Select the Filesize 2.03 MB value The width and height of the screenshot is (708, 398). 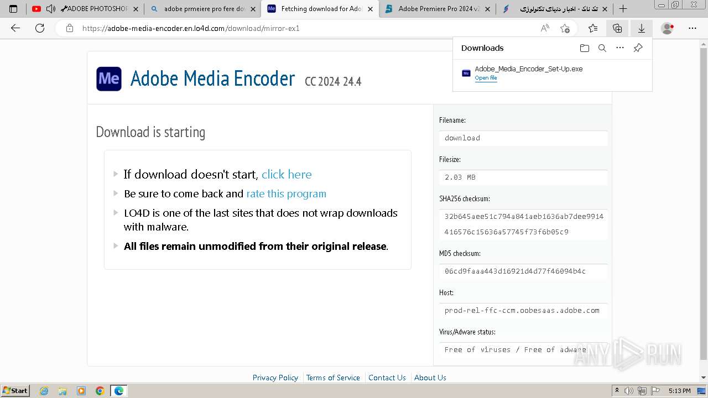pyautogui.click(x=523, y=177)
